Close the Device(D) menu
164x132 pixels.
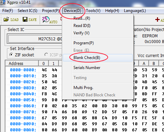[72, 11]
